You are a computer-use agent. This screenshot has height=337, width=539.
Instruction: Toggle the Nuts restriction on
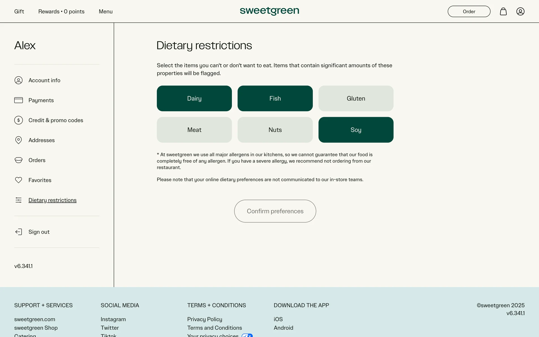[x=275, y=130]
